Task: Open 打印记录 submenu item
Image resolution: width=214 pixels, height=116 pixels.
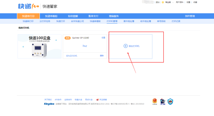Action: [176, 21]
